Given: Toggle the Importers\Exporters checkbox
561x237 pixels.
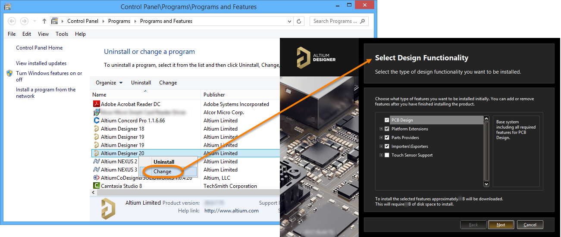Looking at the screenshot, I should click(x=387, y=147).
